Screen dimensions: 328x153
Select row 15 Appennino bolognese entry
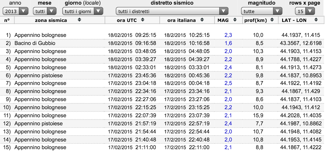(x=162, y=148)
